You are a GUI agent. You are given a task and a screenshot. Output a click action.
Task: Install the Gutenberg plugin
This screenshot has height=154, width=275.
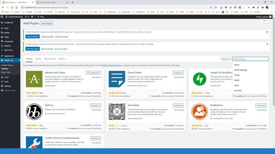[178, 106]
